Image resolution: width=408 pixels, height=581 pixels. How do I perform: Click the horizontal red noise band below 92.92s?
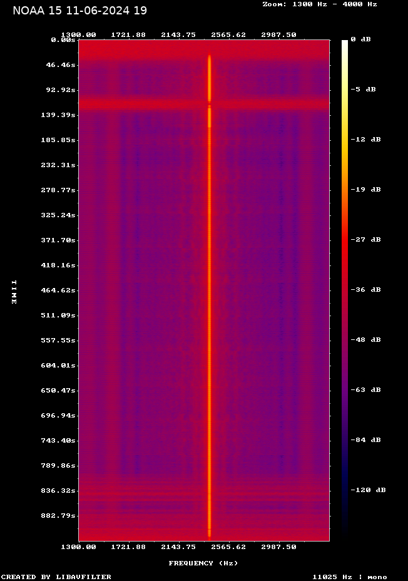[x=144, y=103]
